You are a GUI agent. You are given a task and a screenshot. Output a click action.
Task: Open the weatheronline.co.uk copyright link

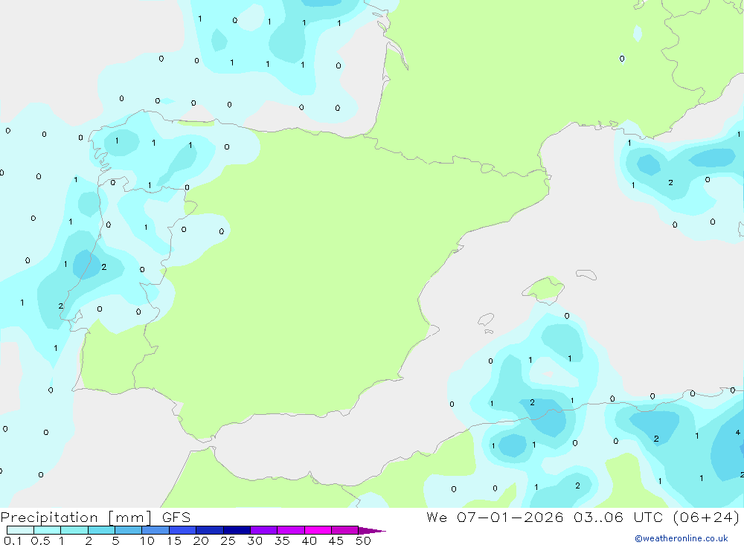682,538
